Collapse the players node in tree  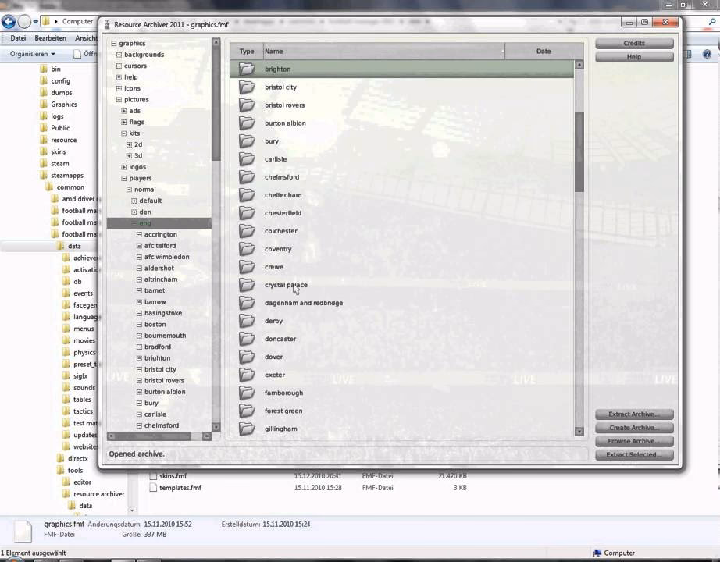(x=124, y=178)
